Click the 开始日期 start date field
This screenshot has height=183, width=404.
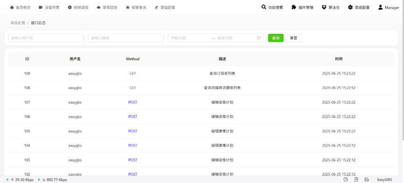coord(189,38)
